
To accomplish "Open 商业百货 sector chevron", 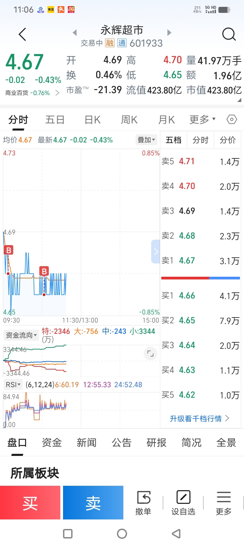I will [57, 93].
